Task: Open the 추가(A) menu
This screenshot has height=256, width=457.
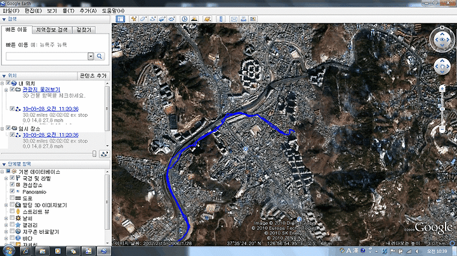Action: pos(88,11)
